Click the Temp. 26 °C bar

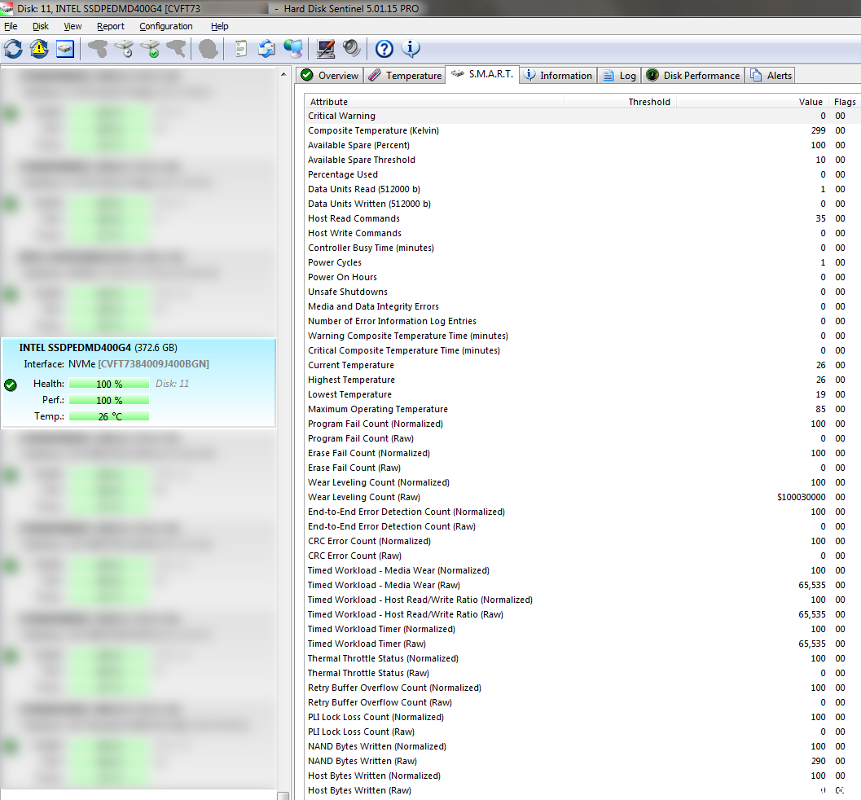(x=109, y=417)
